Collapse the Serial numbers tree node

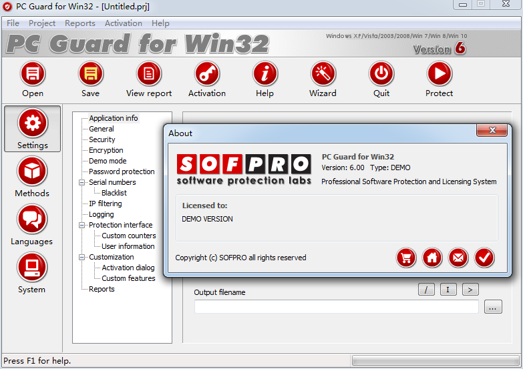pyautogui.click(x=81, y=182)
